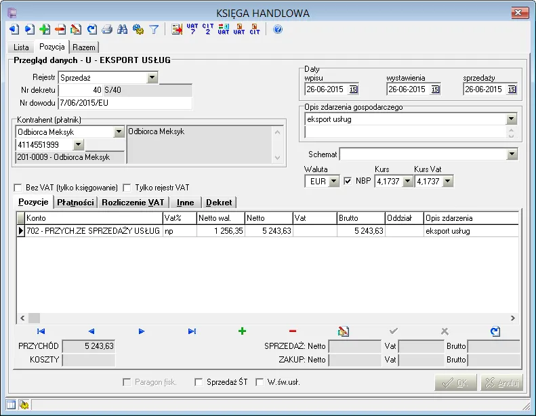Open the Rozliczenie VAT tab
The image size is (536, 416).
click(x=133, y=203)
